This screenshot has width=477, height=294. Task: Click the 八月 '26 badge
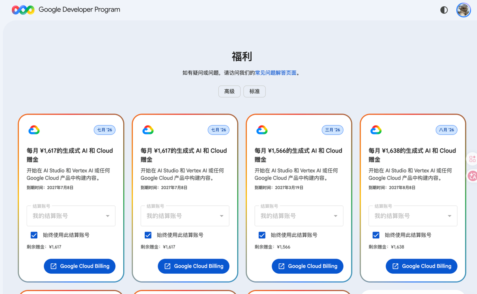[x=447, y=130]
